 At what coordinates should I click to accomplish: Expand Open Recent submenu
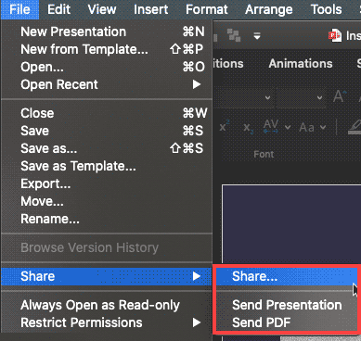[107, 84]
